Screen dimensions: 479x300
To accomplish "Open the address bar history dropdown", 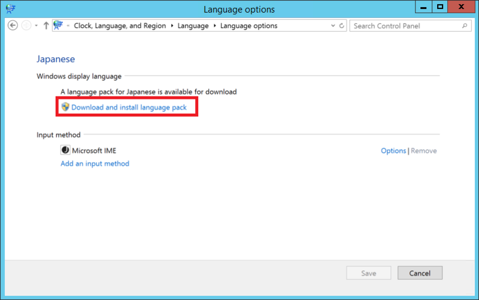I will (x=333, y=26).
